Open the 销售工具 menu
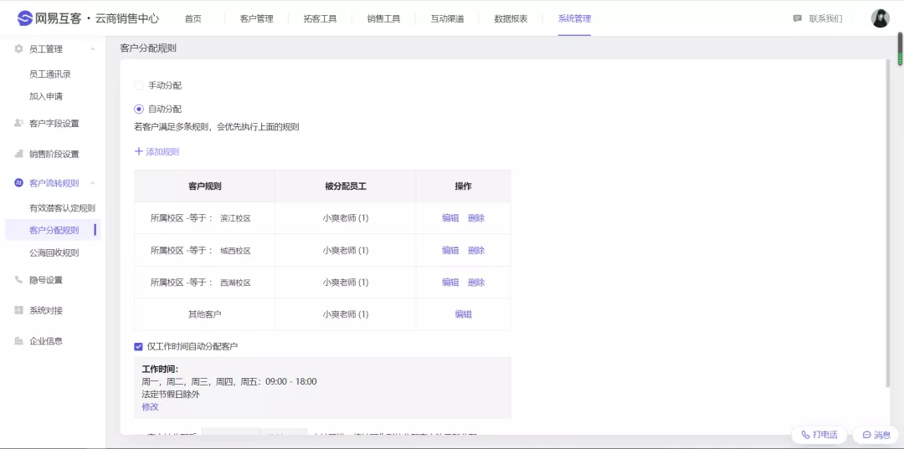 (x=383, y=18)
